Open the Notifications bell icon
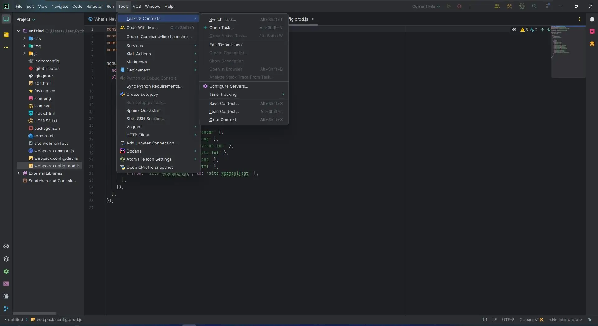Image resolution: width=598 pixels, height=326 pixels. [592, 19]
